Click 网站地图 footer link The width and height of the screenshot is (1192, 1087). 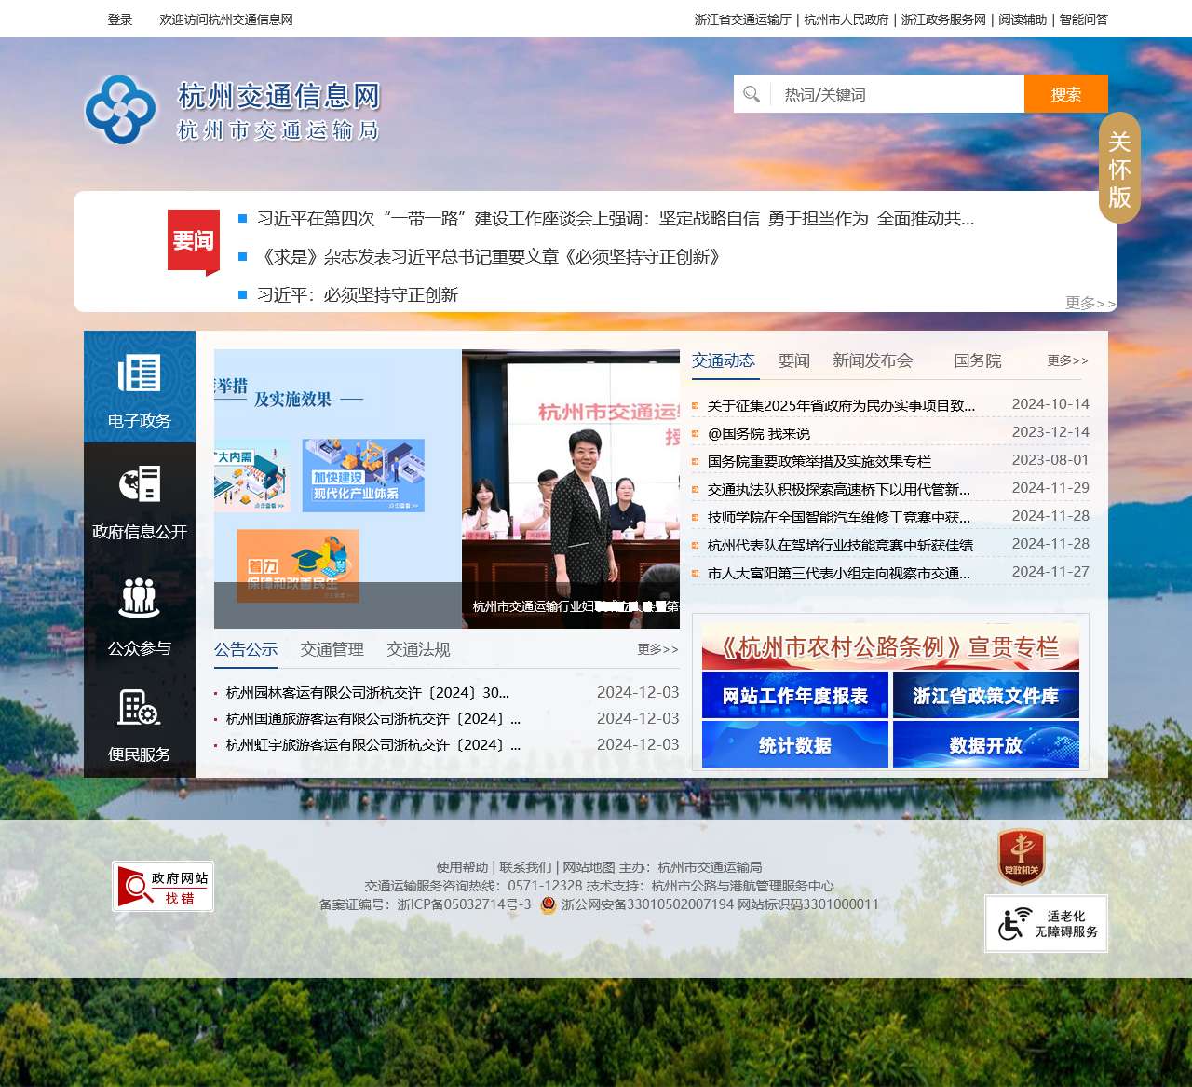coord(589,867)
